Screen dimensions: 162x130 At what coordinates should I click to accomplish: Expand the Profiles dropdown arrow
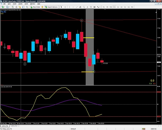click(x=9, y=7)
